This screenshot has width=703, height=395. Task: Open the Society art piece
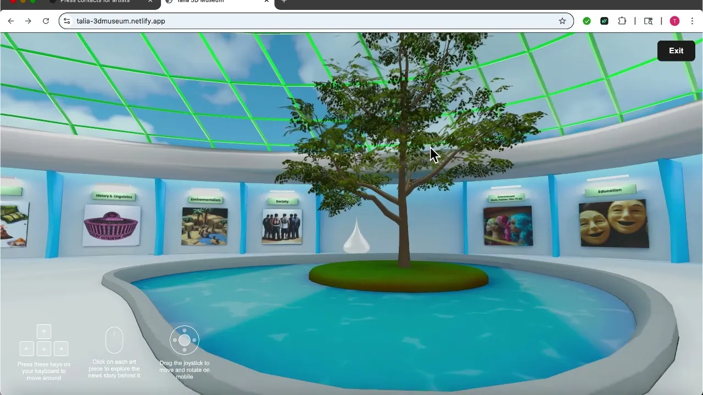click(x=282, y=226)
